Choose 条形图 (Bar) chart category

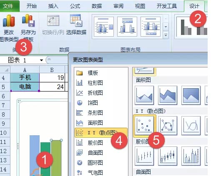101,113
